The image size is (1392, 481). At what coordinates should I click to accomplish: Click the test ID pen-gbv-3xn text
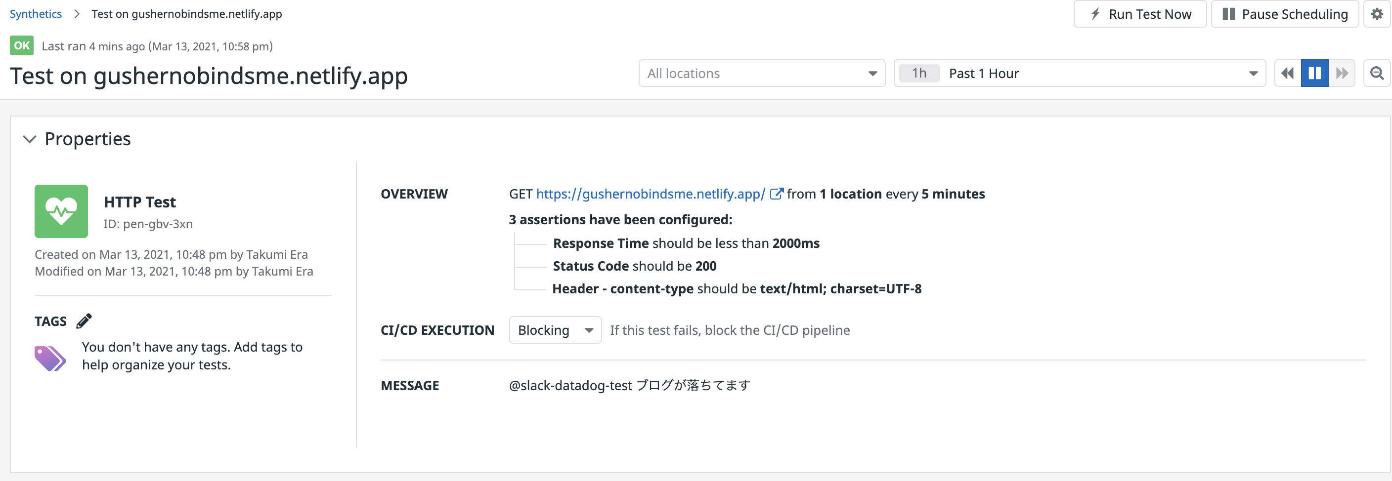[148, 224]
